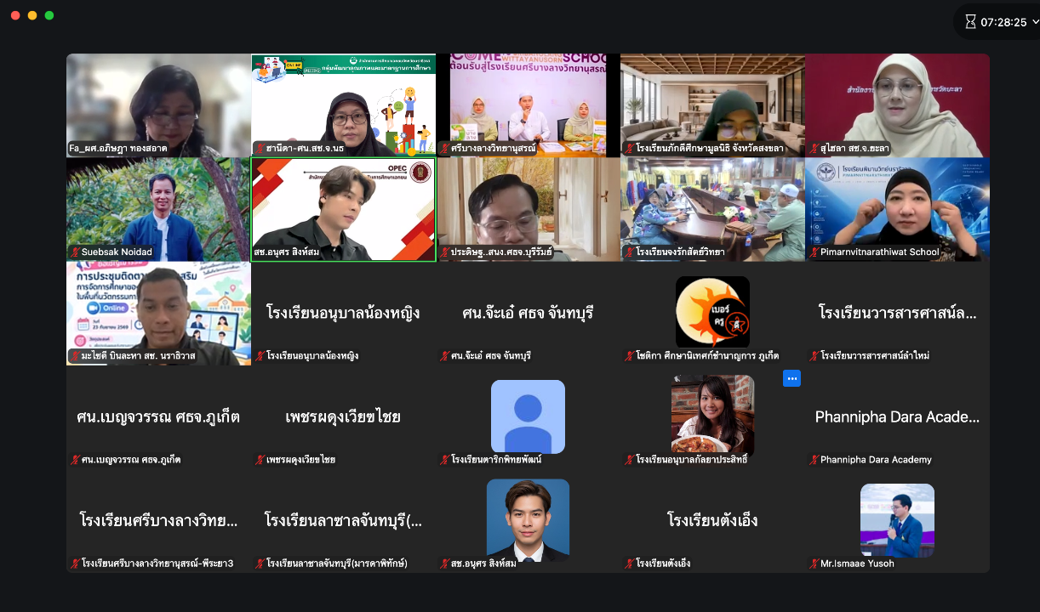
Task: Select the active speaker tile สช.อนุศร สิงห์สม
Action: click(x=343, y=209)
